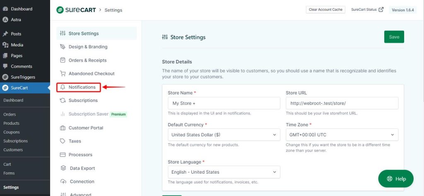Click the Pages icon in sidebar
This screenshot has height=196, width=424.
(x=5, y=56)
